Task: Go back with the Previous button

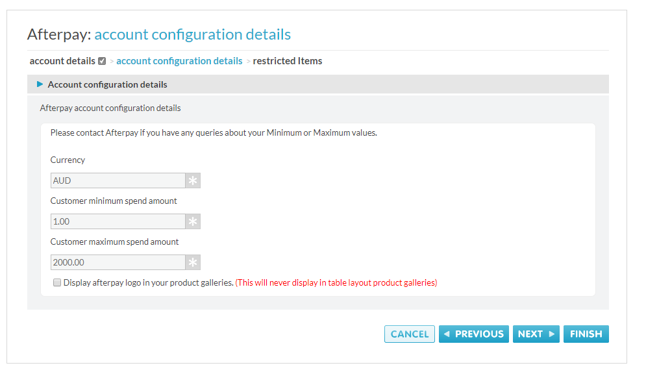Action: tap(474, 334)
